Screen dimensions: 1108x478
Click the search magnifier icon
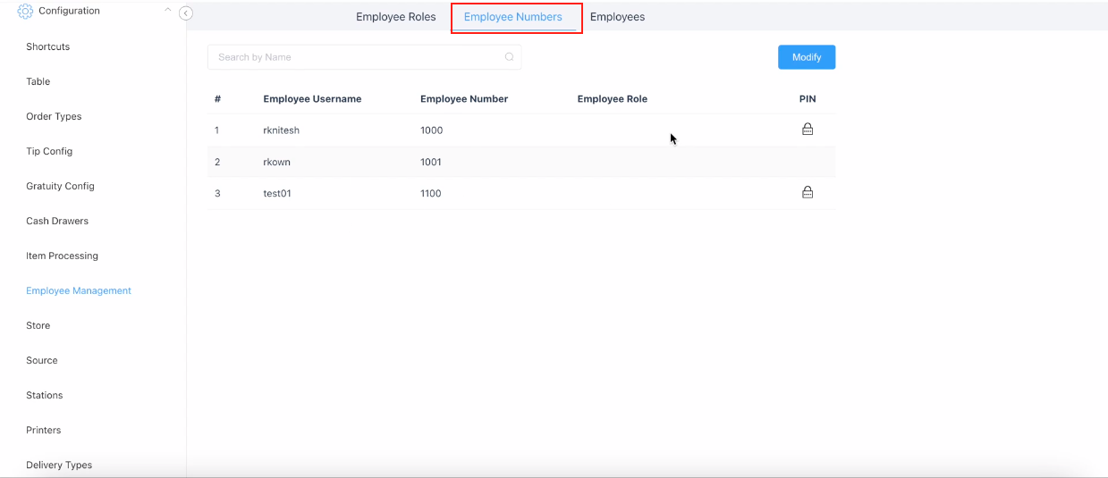tap(509, 57)
